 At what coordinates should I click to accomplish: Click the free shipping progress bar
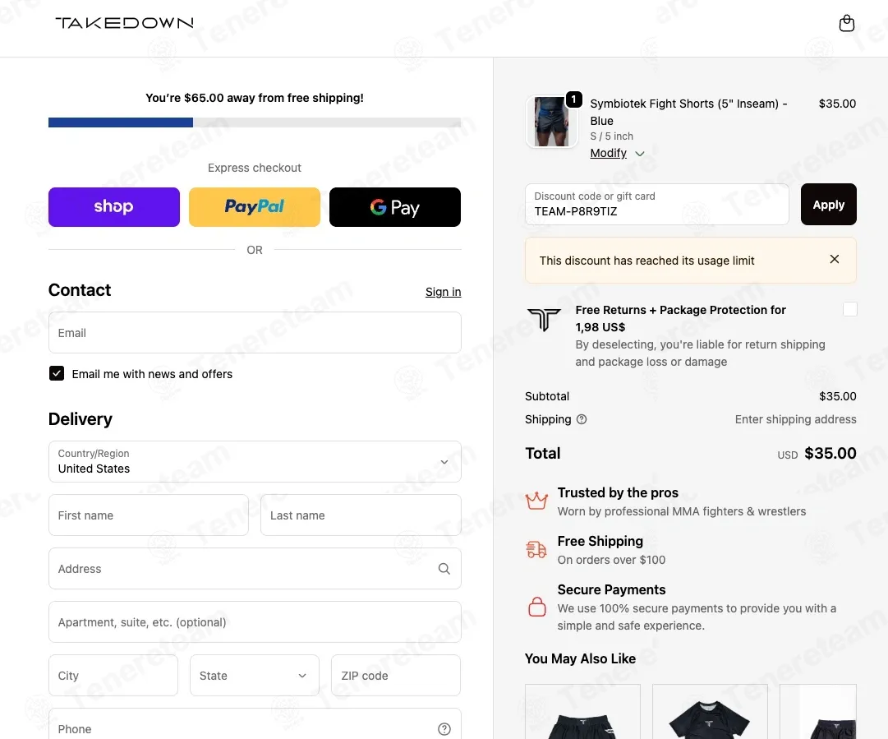[255, 122]
